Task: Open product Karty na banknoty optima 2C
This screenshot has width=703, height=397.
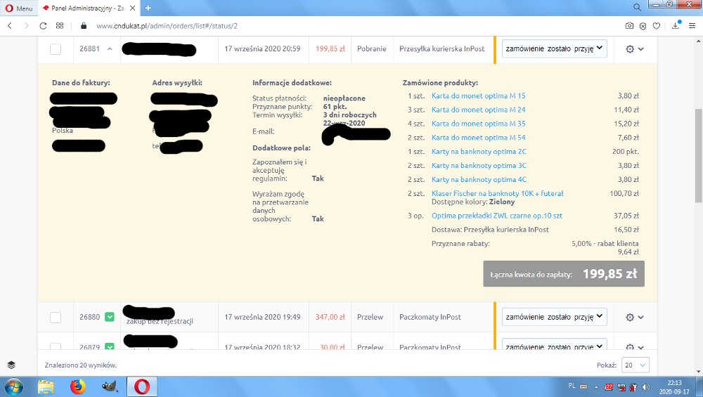Action: click(x=479, y=152)
